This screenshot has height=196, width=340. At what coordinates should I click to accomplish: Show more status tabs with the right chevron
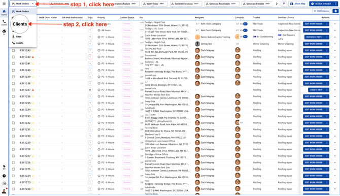click(x=277, y=4)
